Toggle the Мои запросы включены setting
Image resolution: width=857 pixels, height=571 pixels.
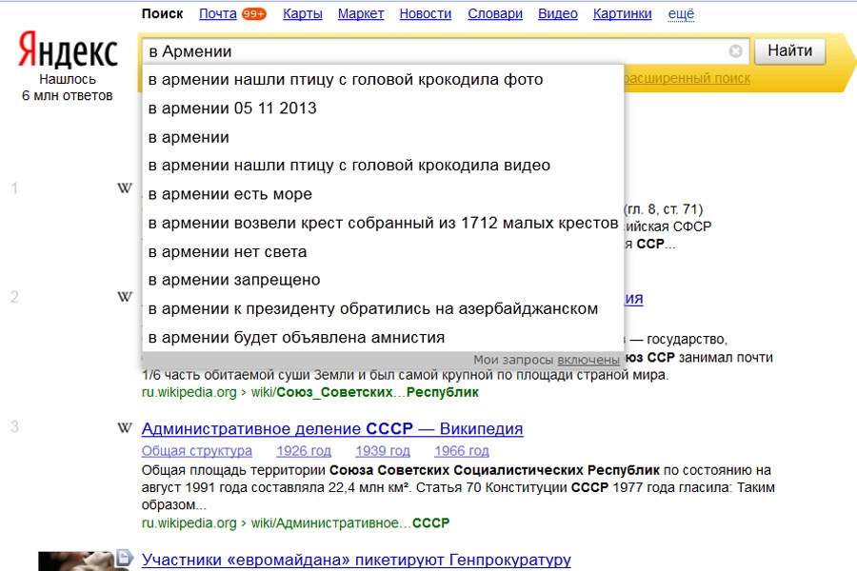pyautogui.click(x=588, y=360)
